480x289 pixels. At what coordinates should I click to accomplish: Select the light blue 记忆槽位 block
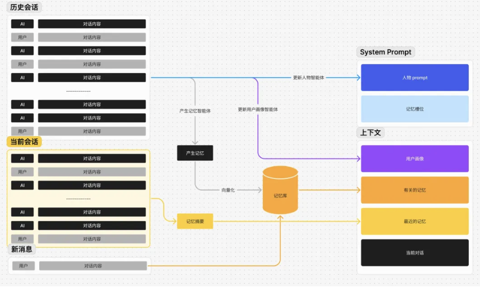(x=414, y=109)
